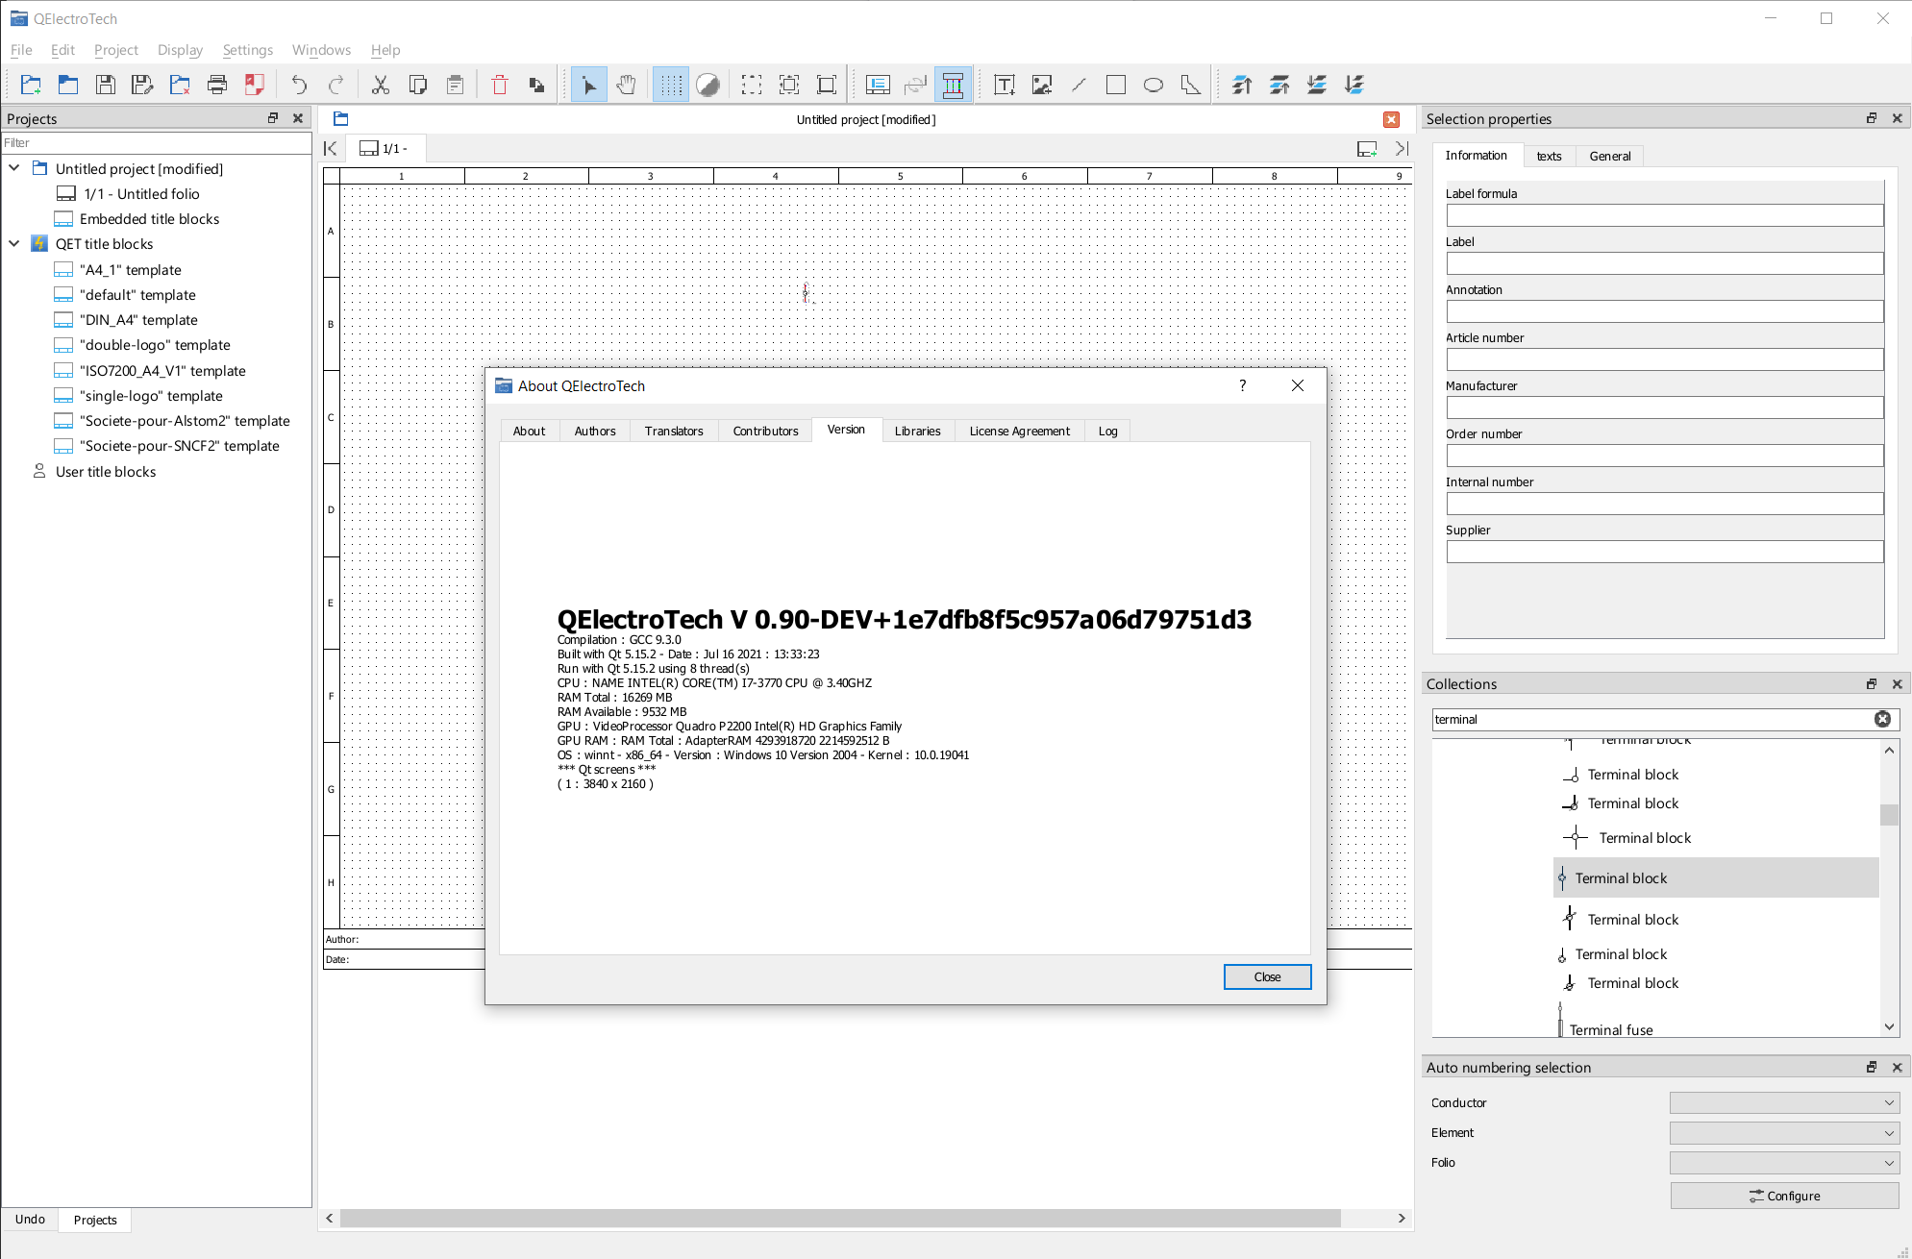This screenshot has height=1259, width=1912.
Task: Select the polygon drawing tool
Action: click(x=1190, y=85)
